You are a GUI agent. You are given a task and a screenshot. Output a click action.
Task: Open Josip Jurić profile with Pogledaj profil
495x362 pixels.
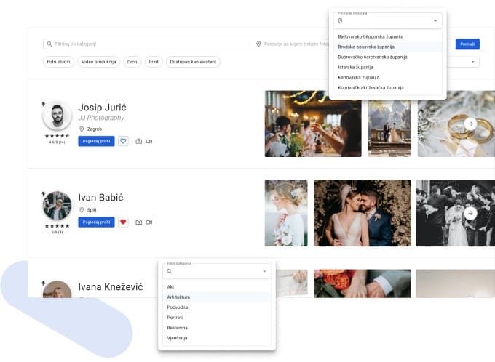[96, 141]
